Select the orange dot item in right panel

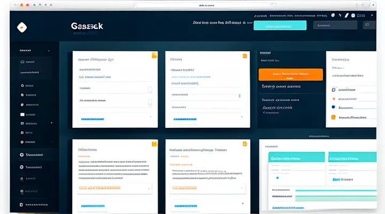334,99
